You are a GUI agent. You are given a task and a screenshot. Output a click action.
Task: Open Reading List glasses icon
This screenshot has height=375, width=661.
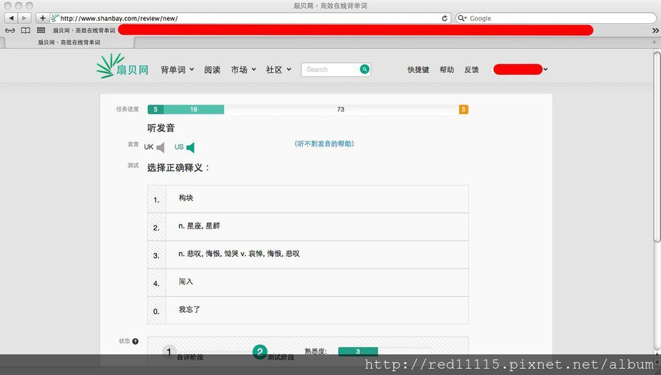pos(10,30)
